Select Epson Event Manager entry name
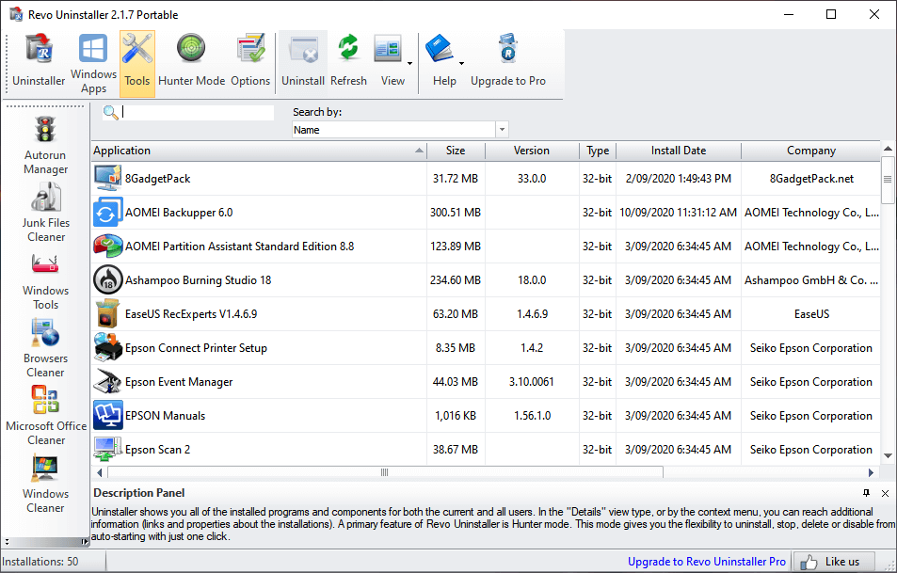The width and height of the screenshot is (897, 573). (x=179, y=381)
